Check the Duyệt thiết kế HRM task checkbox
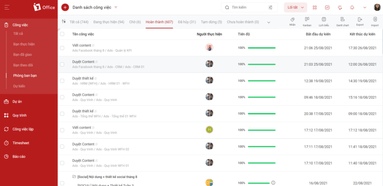The height and width of the screenshot is (186, 383). (62, 81)
